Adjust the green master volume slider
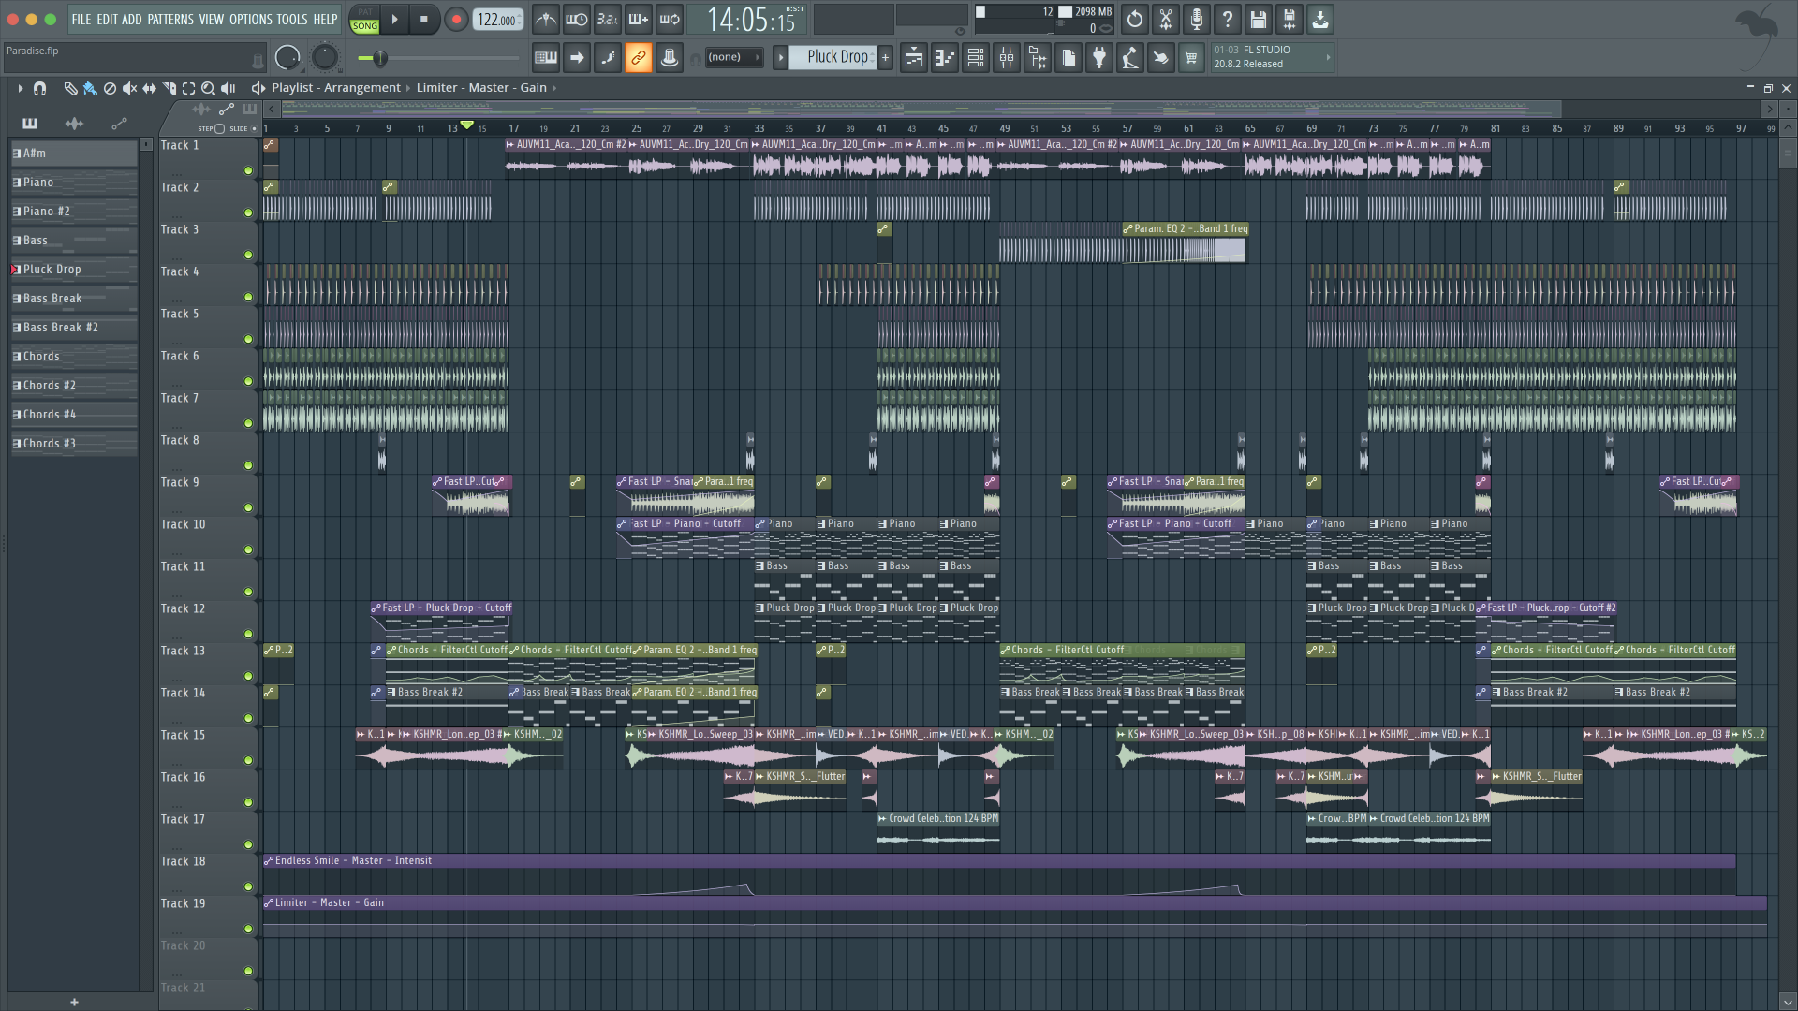This screenshot has height=1011, width=1798. tap(379, 58)
